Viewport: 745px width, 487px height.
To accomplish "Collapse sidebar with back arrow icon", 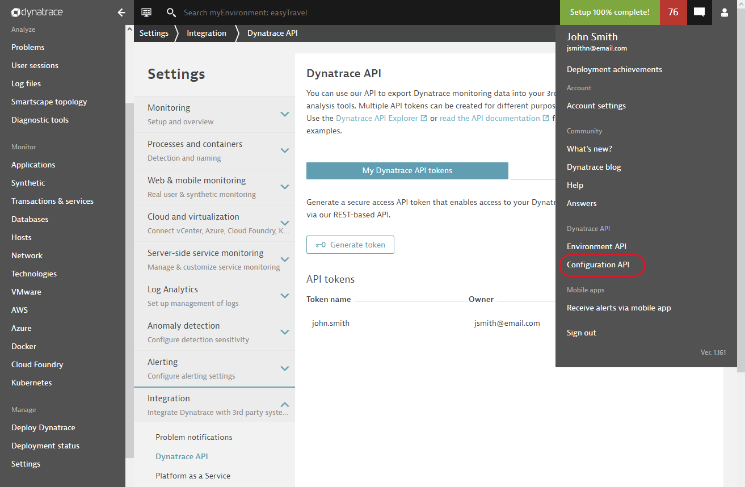I will pos(121,12).
